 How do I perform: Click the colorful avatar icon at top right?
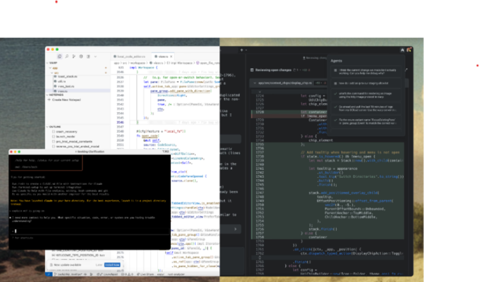[408, 50]
